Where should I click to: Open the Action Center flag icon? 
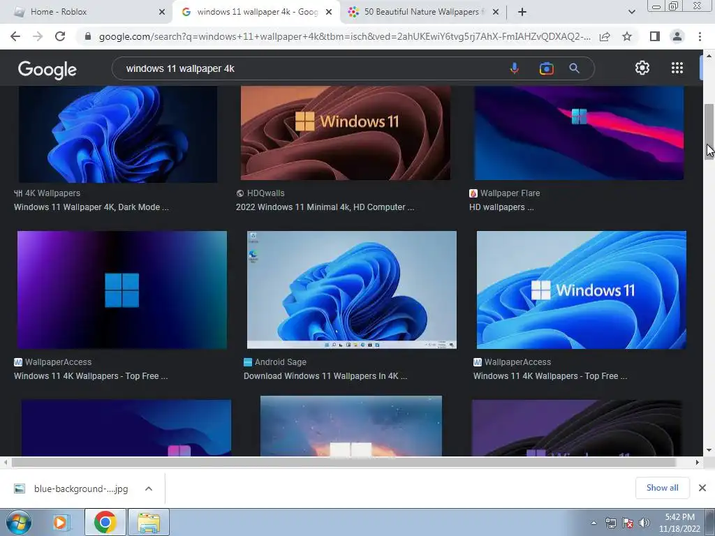click(628, 523)
